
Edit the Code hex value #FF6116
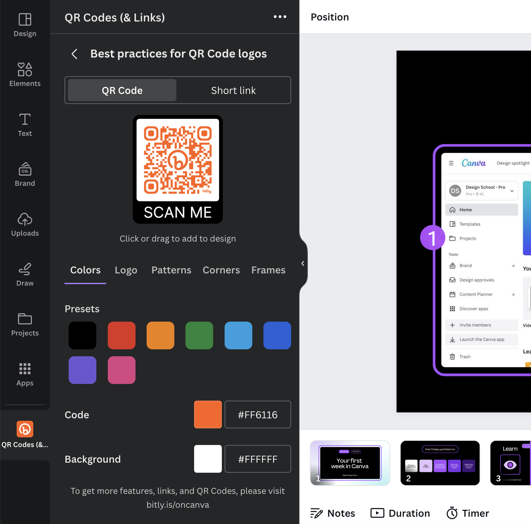(x=258, y=414)
